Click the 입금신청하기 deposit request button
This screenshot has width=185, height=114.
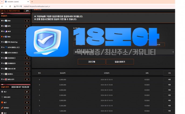(120, 62)
